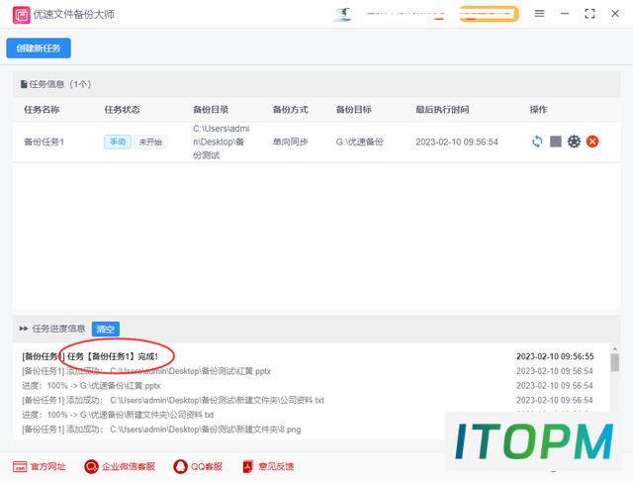
Task: Click the G:\优速备份 target cell
Action: [x=359, y=142]
